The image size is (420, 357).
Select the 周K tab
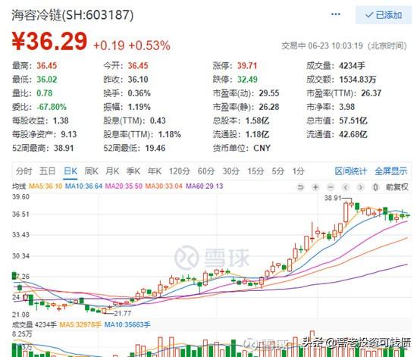[91, 171]
